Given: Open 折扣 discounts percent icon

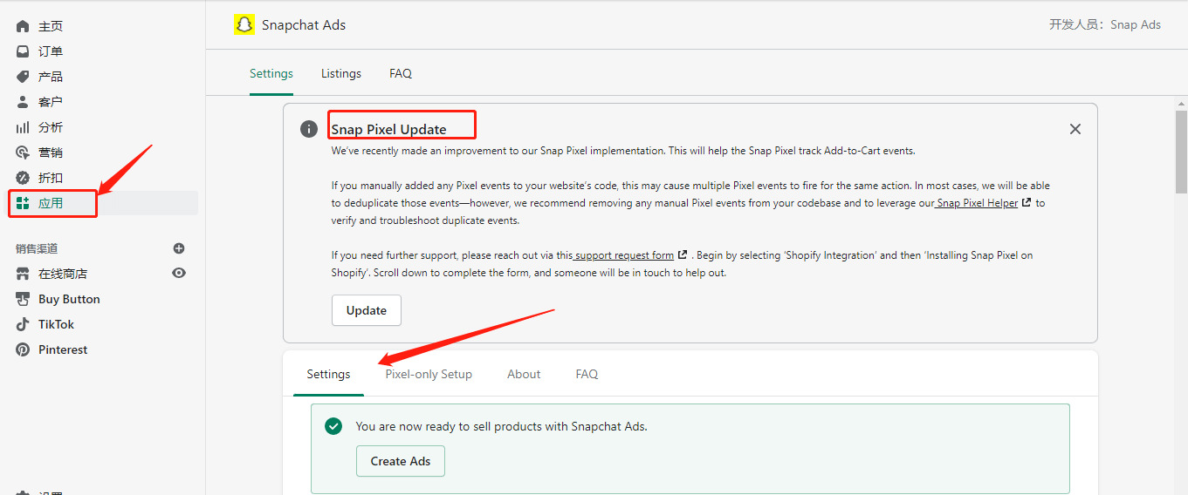Looking at the screenshot, I should coord(23,178).
